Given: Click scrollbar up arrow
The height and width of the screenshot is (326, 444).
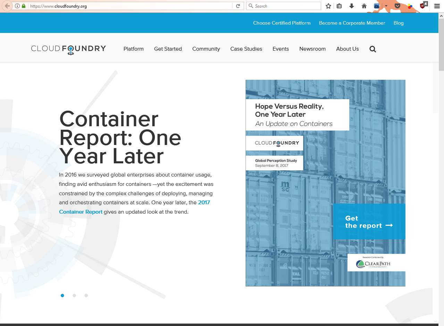Looking at the screenshot, I should click(441, 16).
